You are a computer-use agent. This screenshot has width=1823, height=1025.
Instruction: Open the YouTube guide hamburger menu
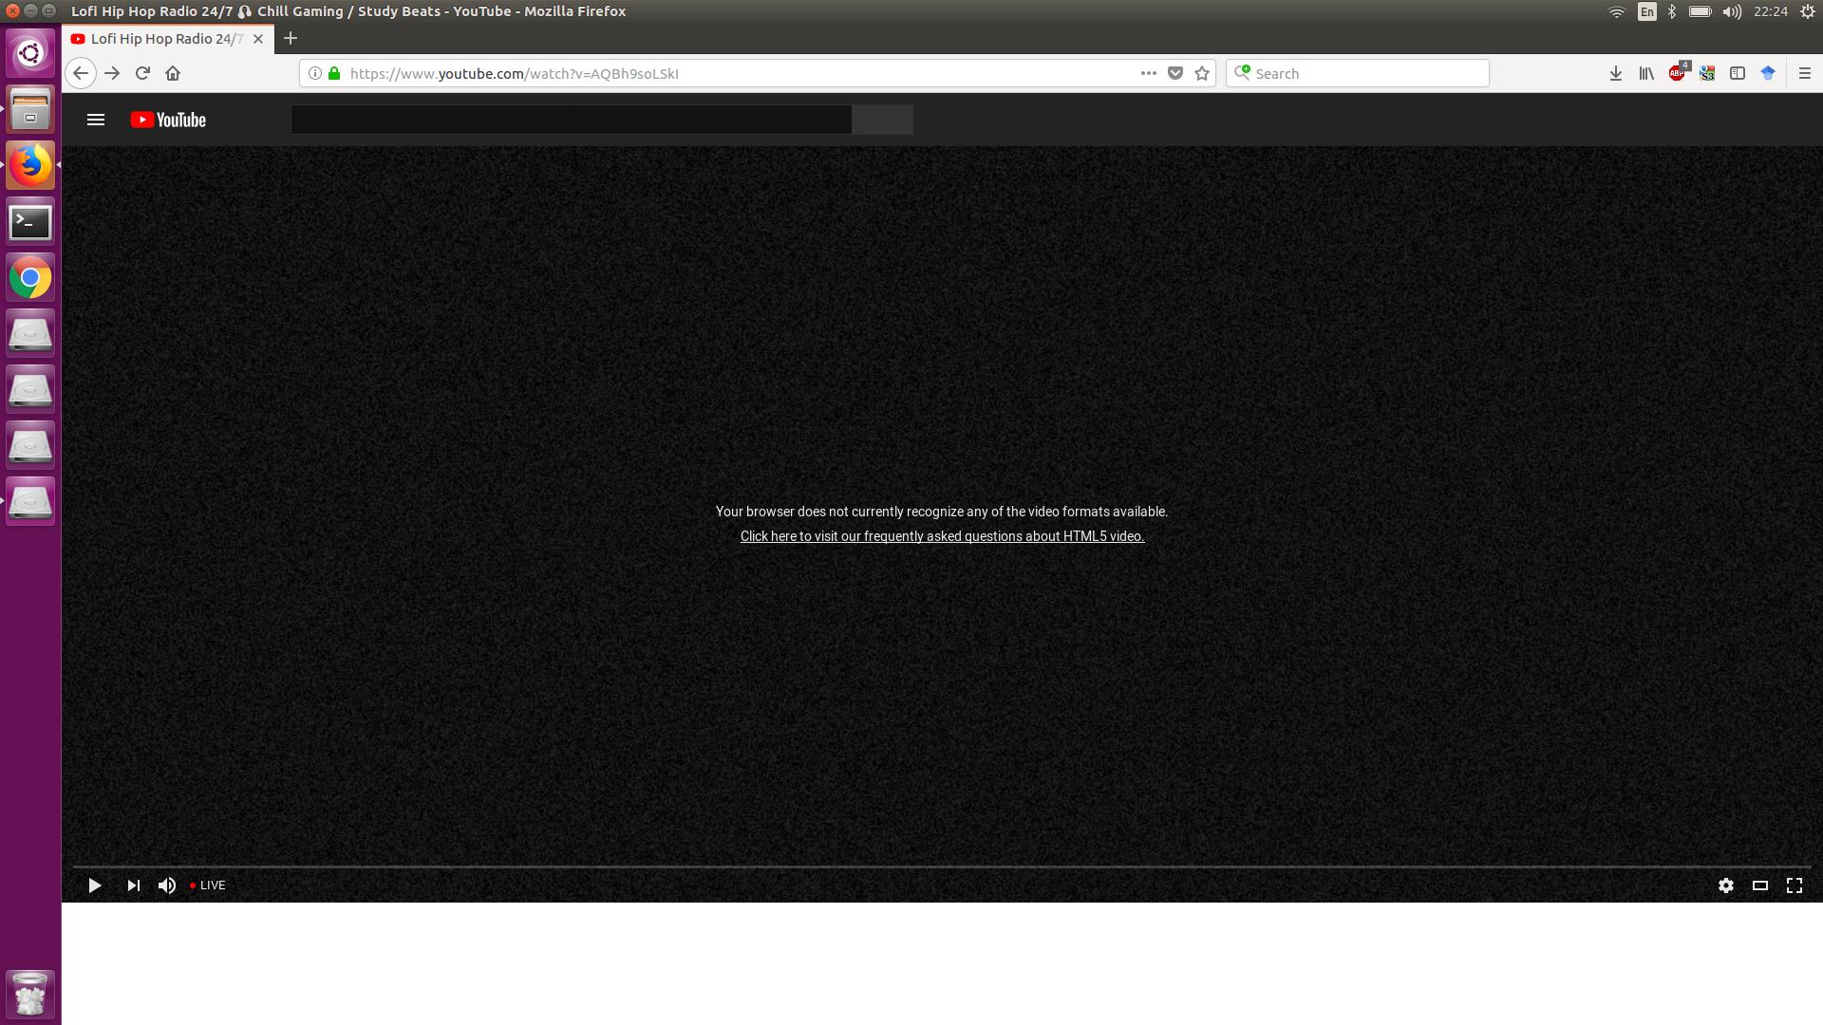pyautogui.click(x=95, y=120)
